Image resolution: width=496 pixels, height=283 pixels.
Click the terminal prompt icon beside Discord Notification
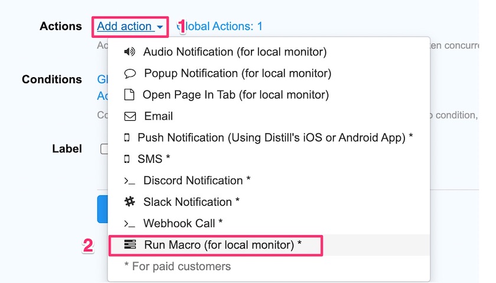[x=129, y=180]
